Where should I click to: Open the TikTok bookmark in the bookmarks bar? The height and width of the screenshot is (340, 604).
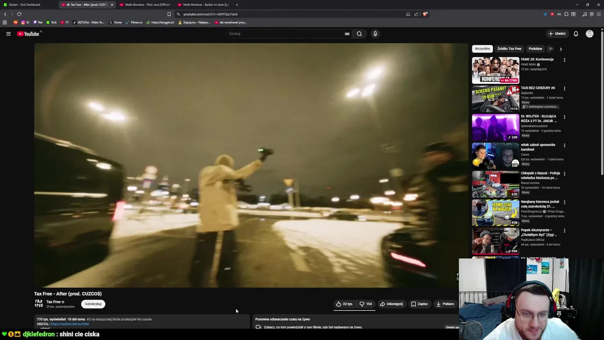coord(89,22)
